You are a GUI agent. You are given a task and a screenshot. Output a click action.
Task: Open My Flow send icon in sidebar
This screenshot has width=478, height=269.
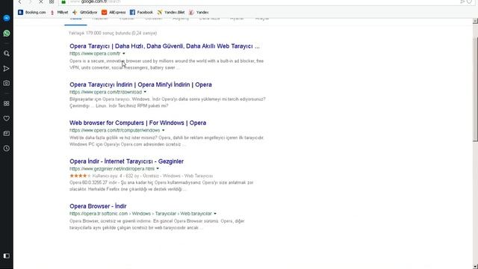pos(7,69)
